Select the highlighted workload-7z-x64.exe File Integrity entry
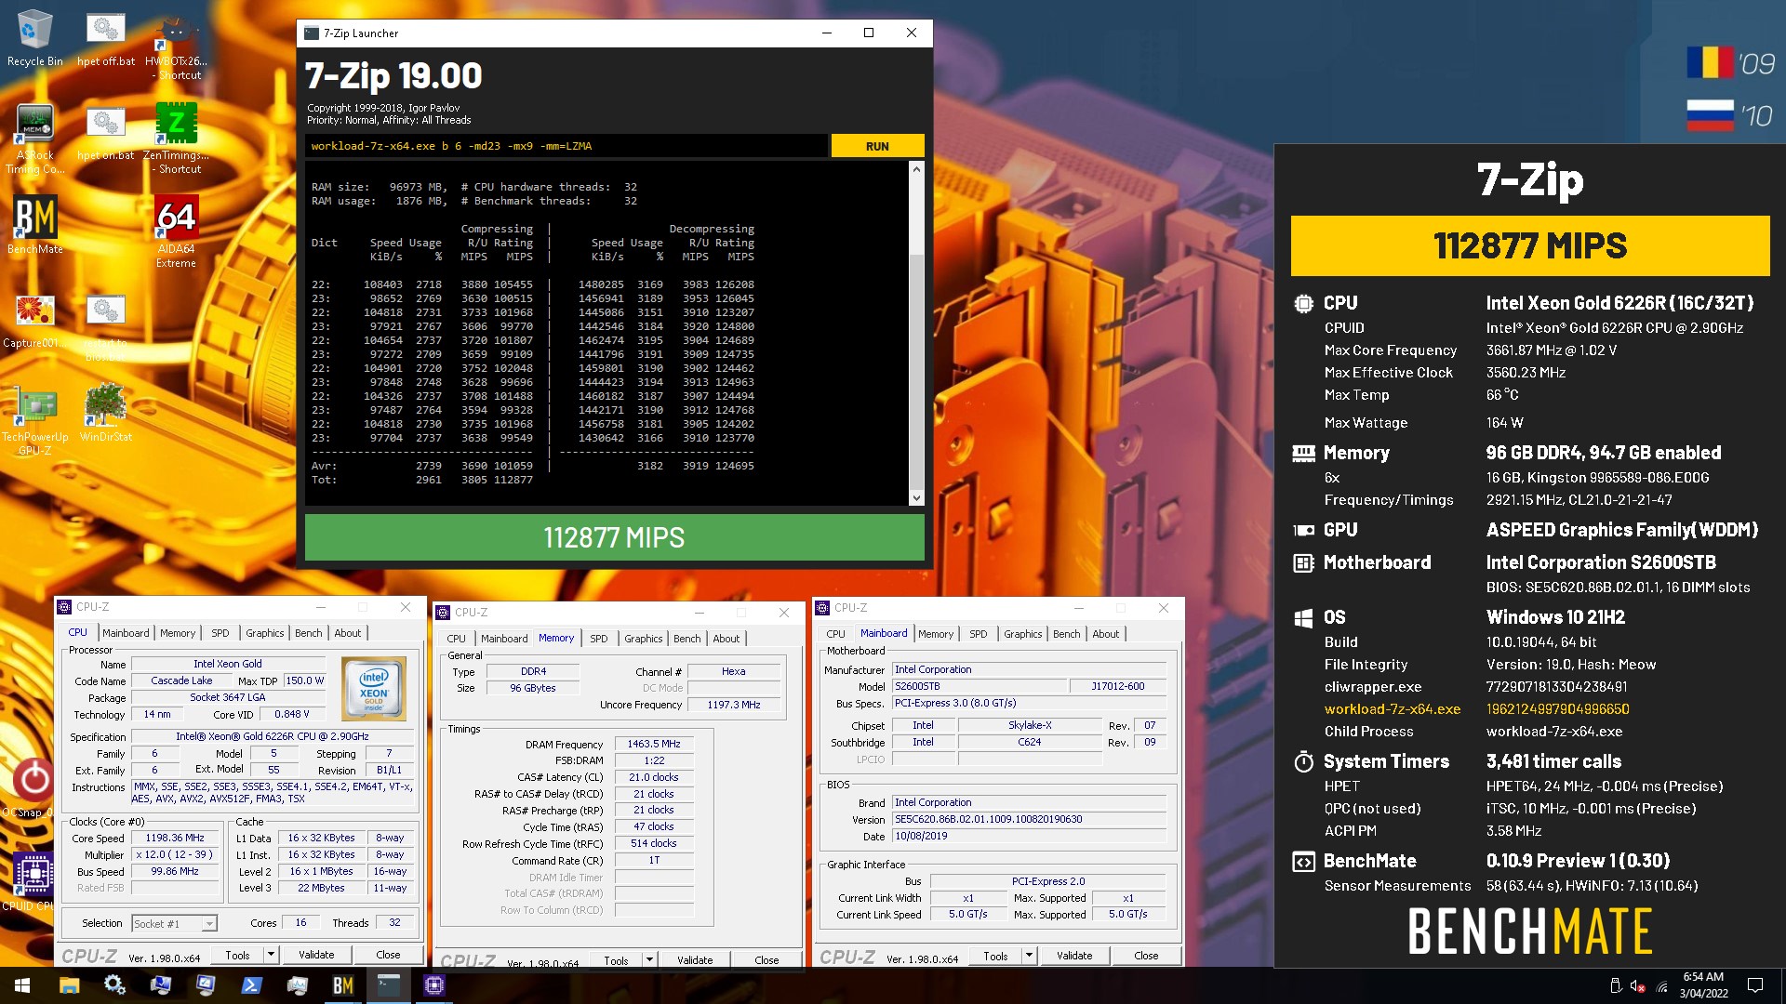 coord(1393,709)
